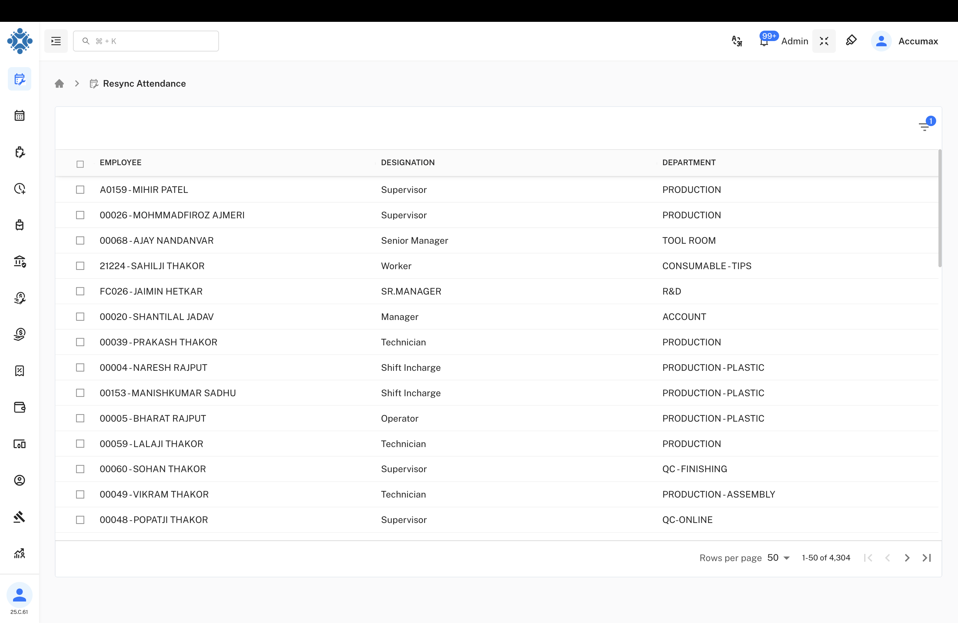958x623 pixels.
Task: Click the search field with ⌘+K shortcut
Action: pos(146,41)
